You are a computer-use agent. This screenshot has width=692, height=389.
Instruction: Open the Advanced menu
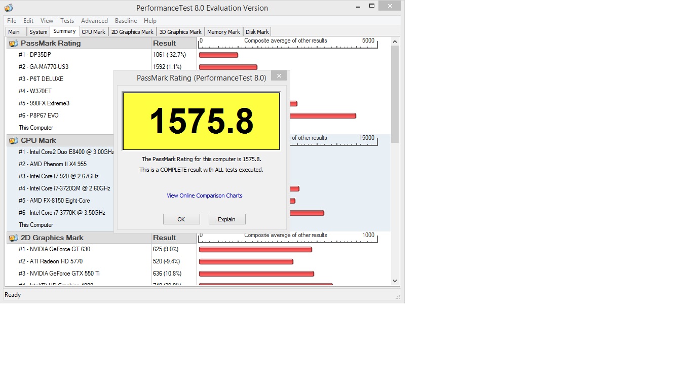click(94, 21)
